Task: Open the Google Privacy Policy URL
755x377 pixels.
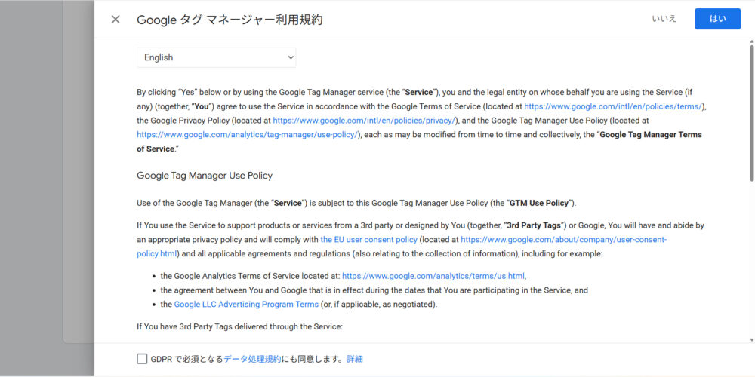Action: click(364, 121)
